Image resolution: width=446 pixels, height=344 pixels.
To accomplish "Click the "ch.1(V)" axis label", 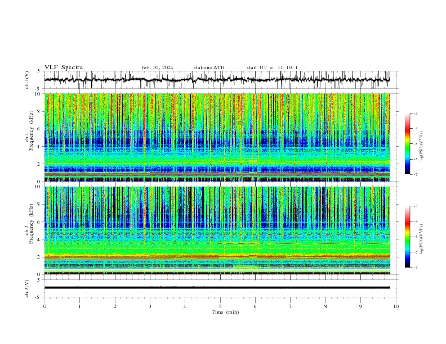I will [27, 80].
